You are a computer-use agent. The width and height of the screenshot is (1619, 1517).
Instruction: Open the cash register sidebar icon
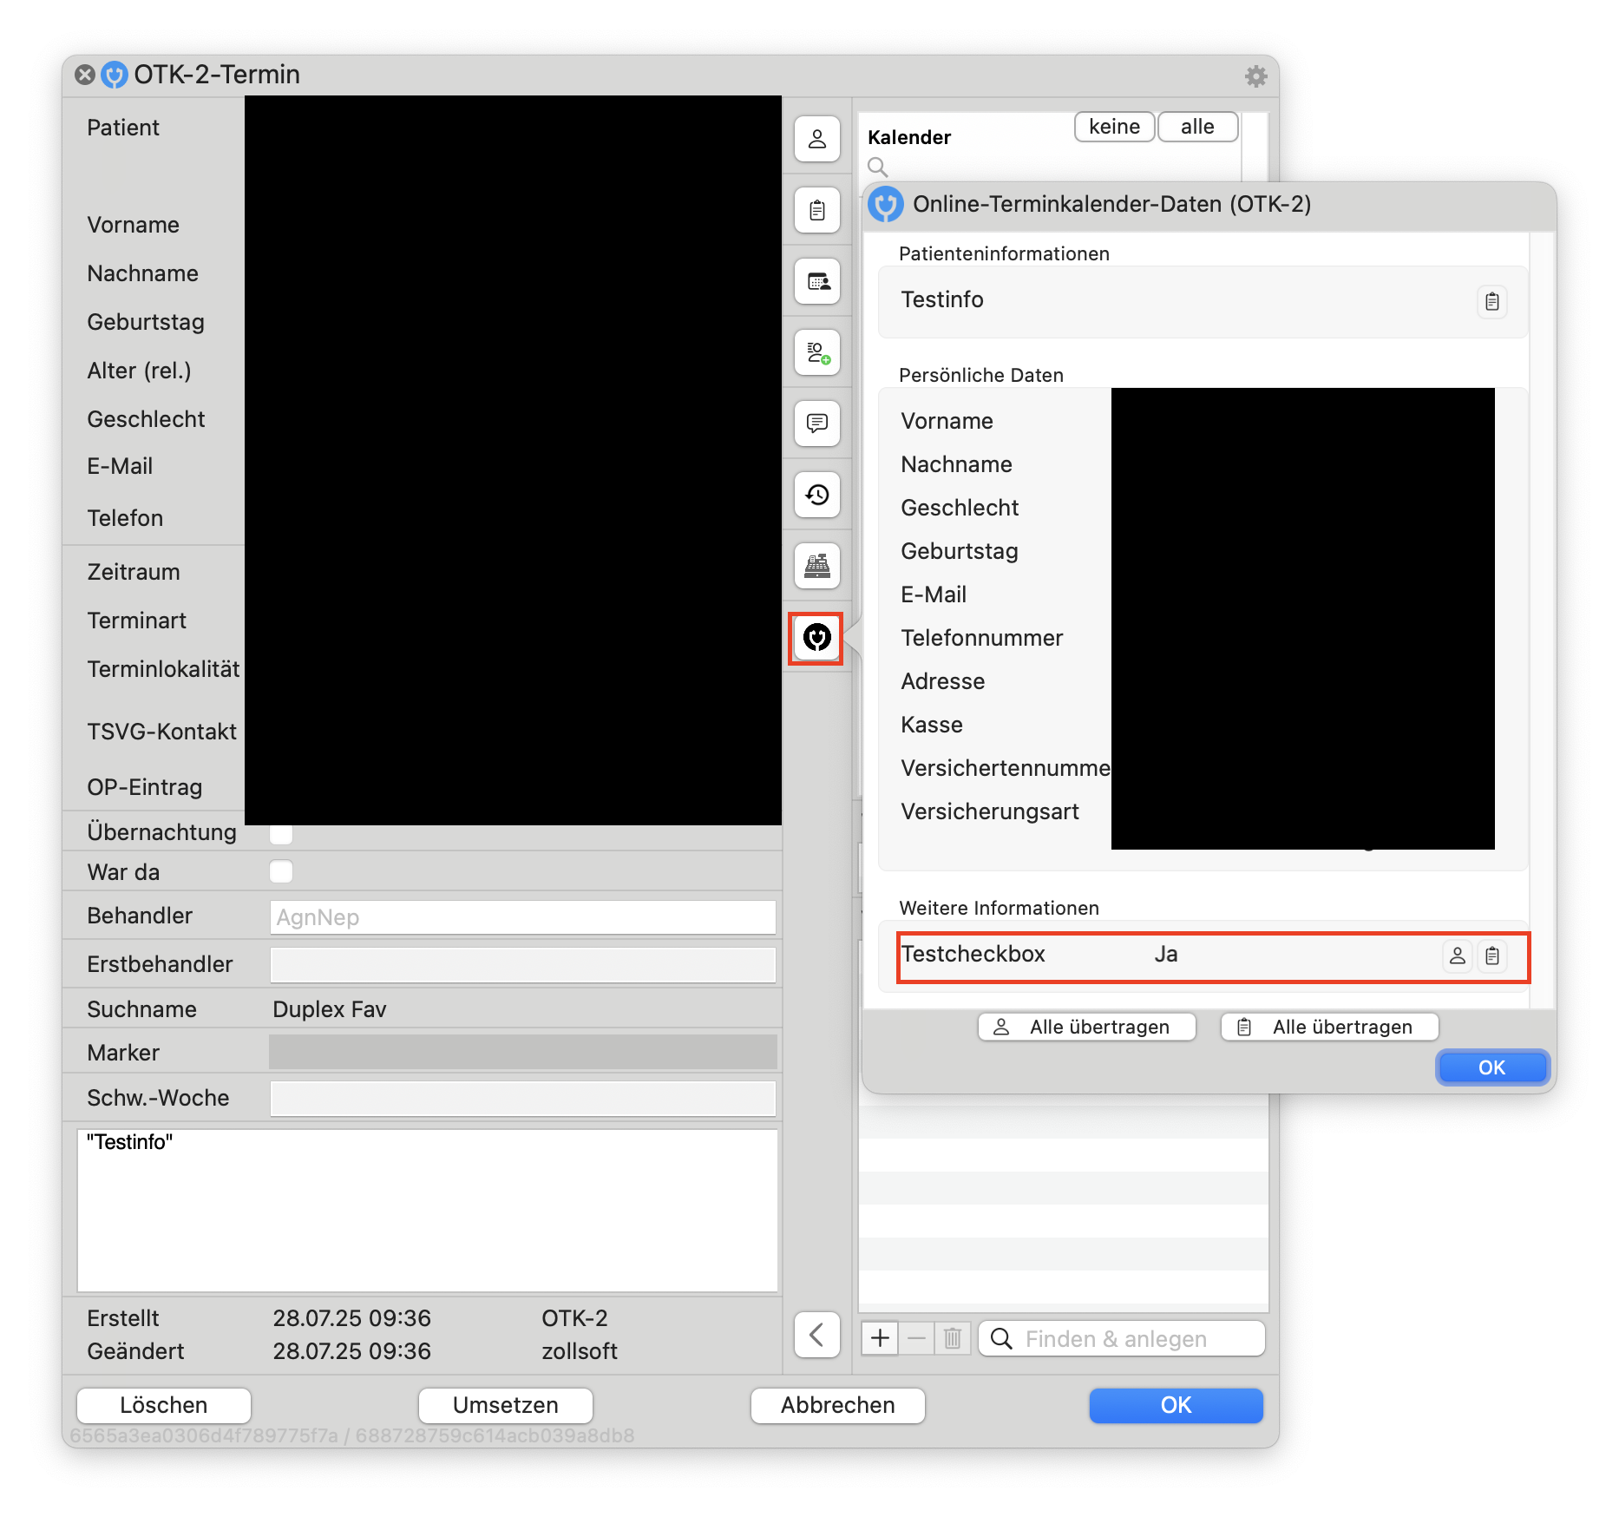(x=816, y=566)
